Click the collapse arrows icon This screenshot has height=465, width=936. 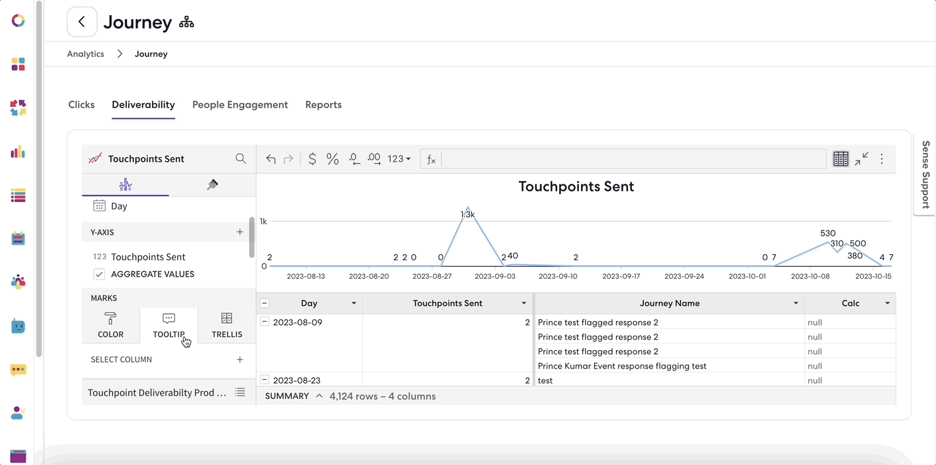(861, 159)
